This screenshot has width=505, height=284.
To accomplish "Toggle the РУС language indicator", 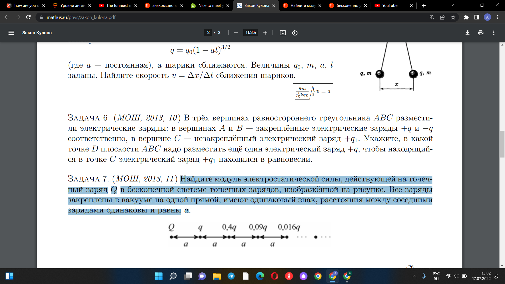I will pos(436,276).
